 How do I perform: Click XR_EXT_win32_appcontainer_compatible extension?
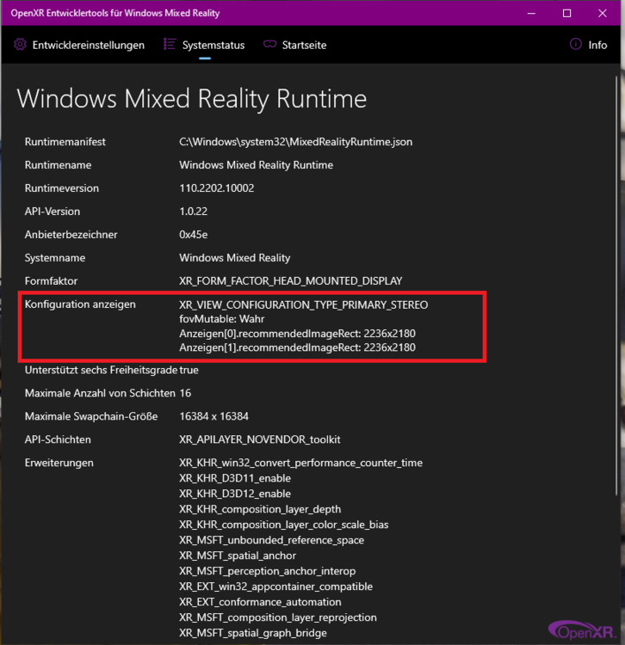(x=275, y=587)
